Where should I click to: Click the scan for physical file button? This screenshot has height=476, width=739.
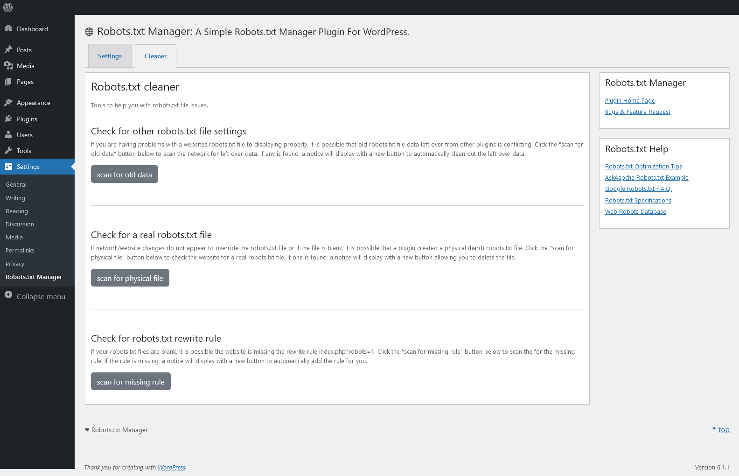(x=130, y=278)
